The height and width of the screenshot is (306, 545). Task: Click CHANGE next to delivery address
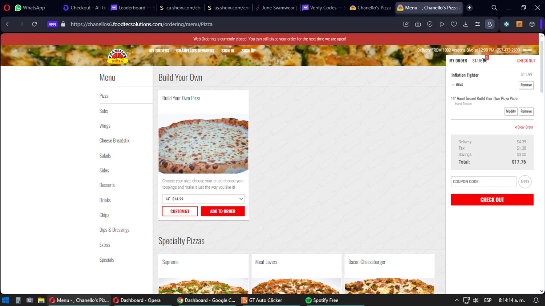(x=528, y=50)
